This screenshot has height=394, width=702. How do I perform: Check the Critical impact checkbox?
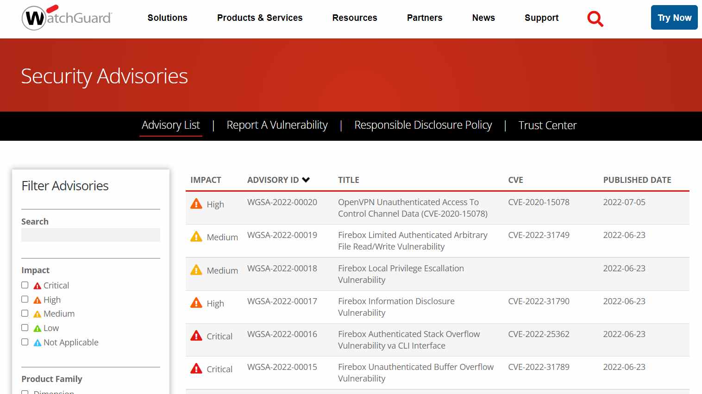click(x=25, y=285)
